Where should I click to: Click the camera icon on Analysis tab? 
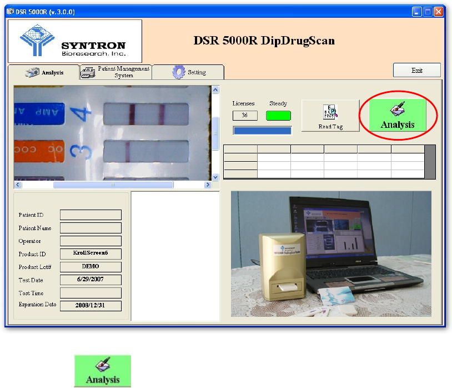[x=32, y=72]
